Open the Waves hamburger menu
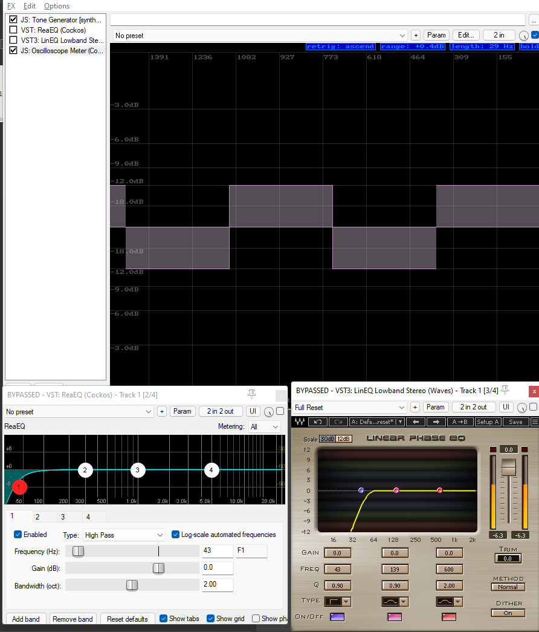539x632 pixels. (535, 422)
